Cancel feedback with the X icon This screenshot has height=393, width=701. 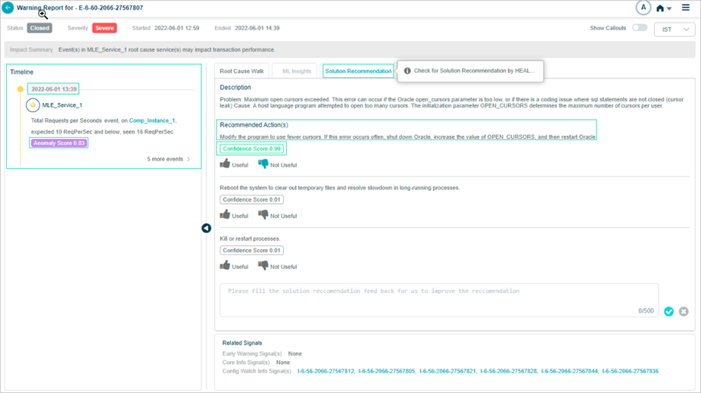[684, 311]
